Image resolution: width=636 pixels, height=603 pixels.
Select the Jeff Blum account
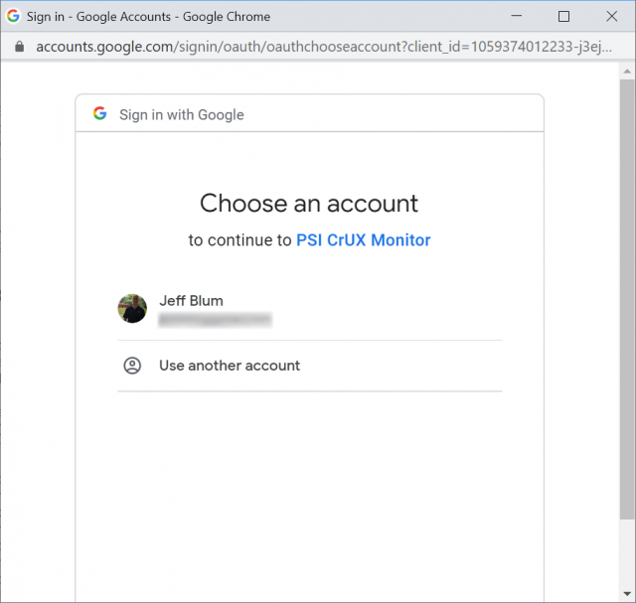pos(309,309)
